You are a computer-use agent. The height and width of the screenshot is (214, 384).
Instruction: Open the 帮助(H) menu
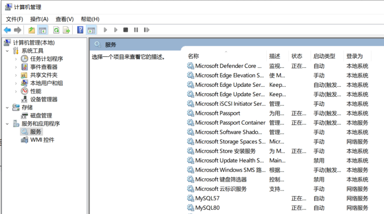pyautogui.click(x=90, y=19)
